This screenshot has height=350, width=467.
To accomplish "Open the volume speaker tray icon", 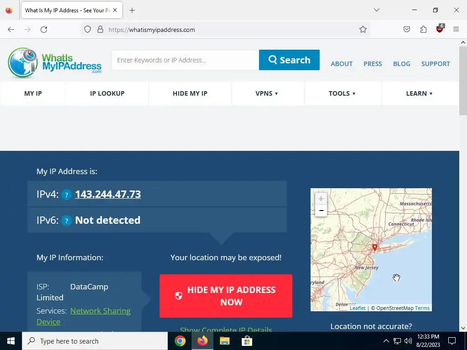I will (408, 341).
